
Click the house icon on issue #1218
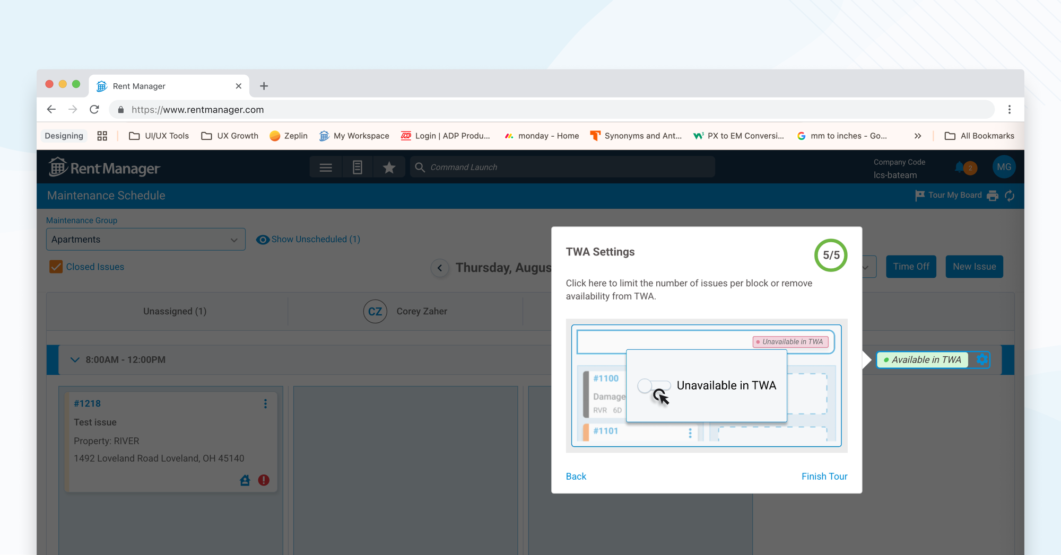tap(245, 480)
